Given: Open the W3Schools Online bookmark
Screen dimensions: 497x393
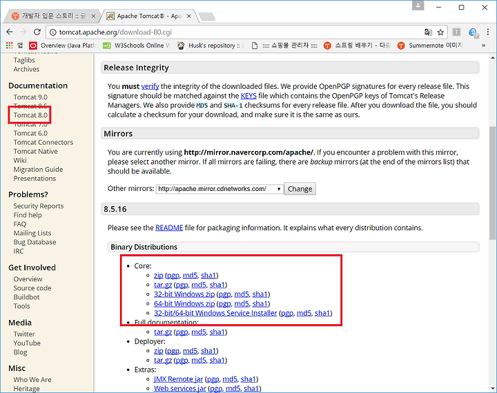Looking at the screenshot, I should coord(137,46).
